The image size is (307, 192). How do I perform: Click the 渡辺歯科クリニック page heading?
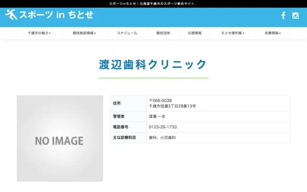tap(153, 64)
